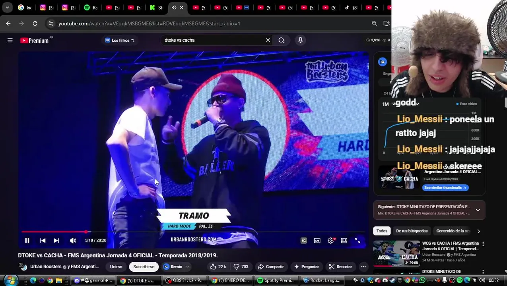Go to YouTube Premium home logo
Image resolution: width=507 pixels, height=286 pixels.
point(34,40)
